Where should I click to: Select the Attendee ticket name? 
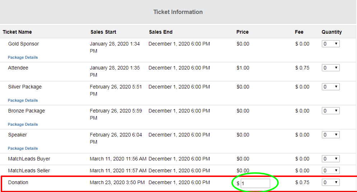18,68
